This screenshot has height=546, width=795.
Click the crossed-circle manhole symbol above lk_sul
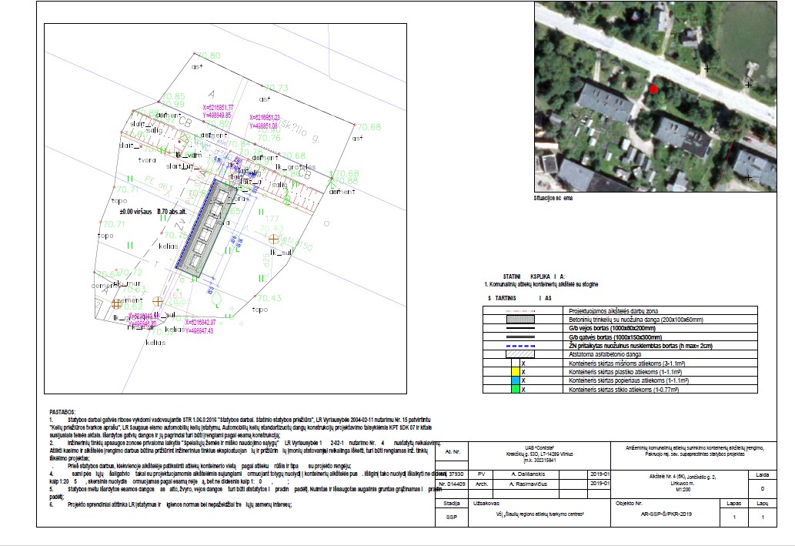tap(273, 239)
